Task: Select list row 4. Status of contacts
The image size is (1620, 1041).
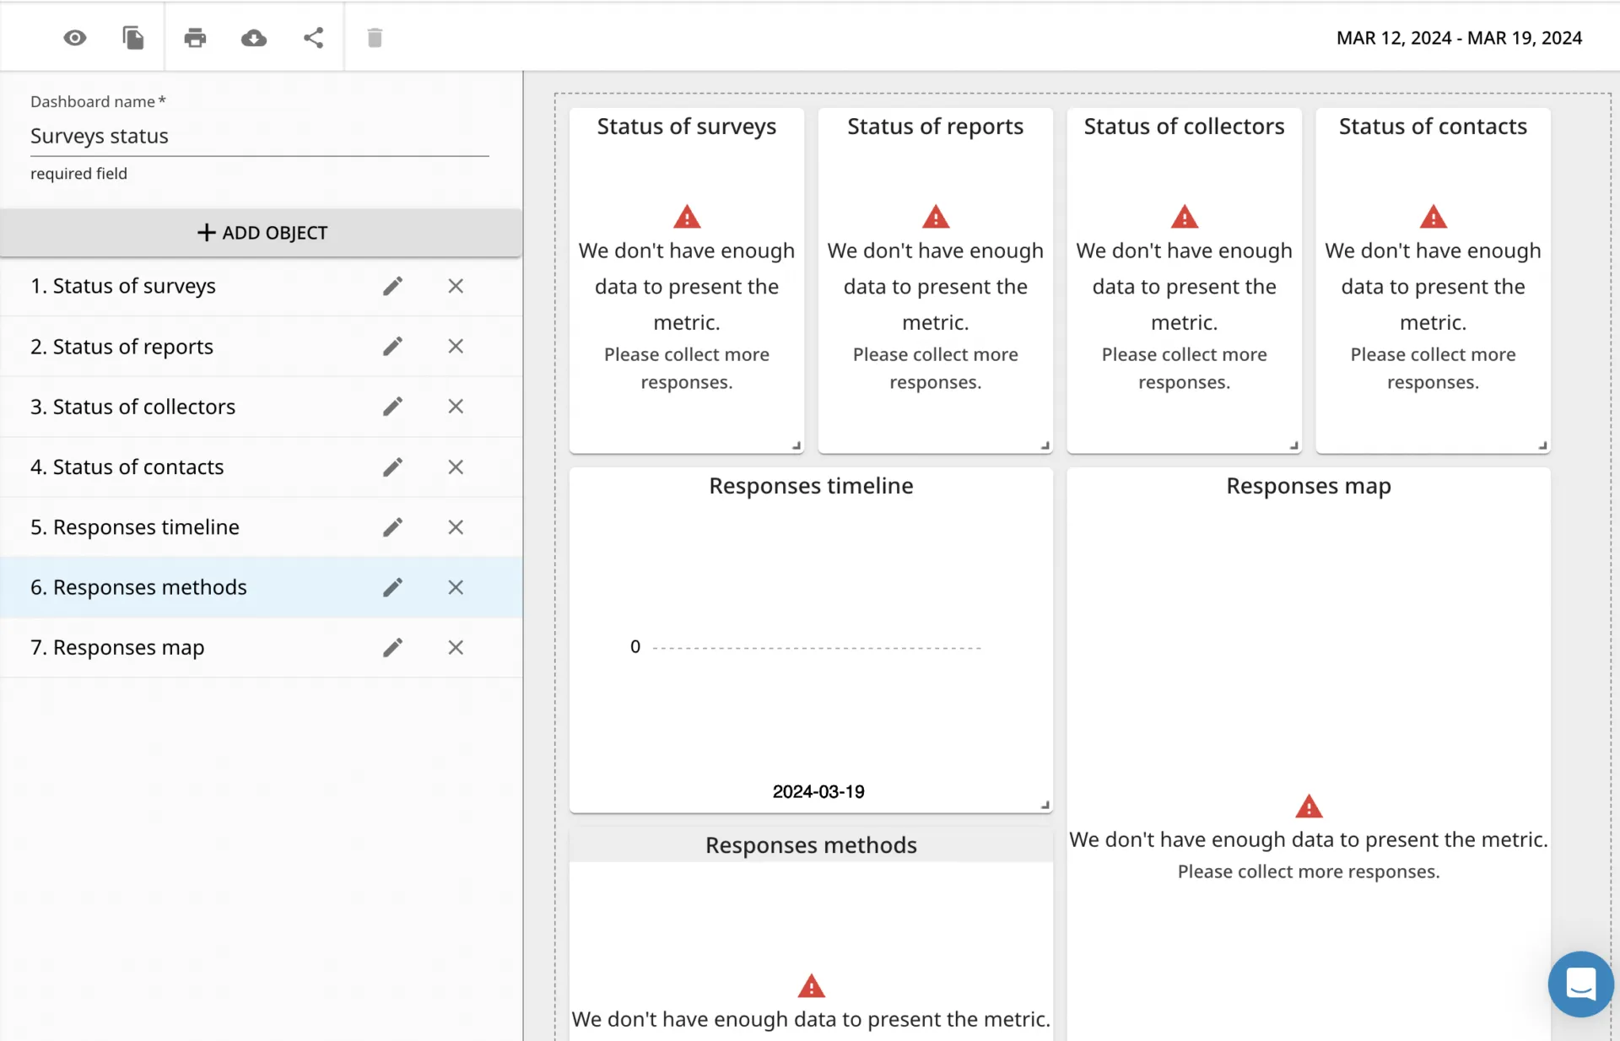Action: click(x=261, y=467)
